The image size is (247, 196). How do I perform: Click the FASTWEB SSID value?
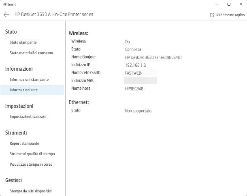click(134, 73)
